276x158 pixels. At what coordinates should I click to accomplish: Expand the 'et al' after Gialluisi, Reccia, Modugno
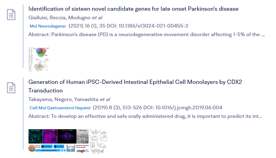97,17
